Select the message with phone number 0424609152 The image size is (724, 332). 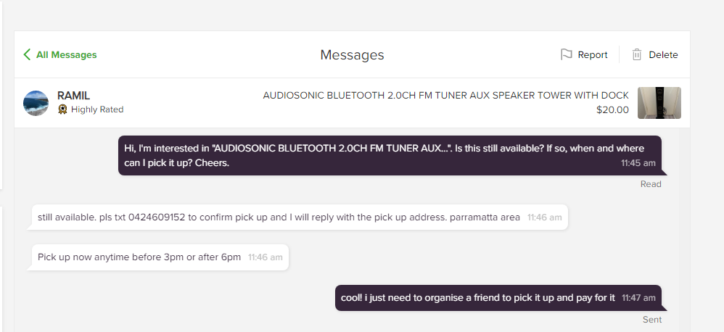click(300, 217)
